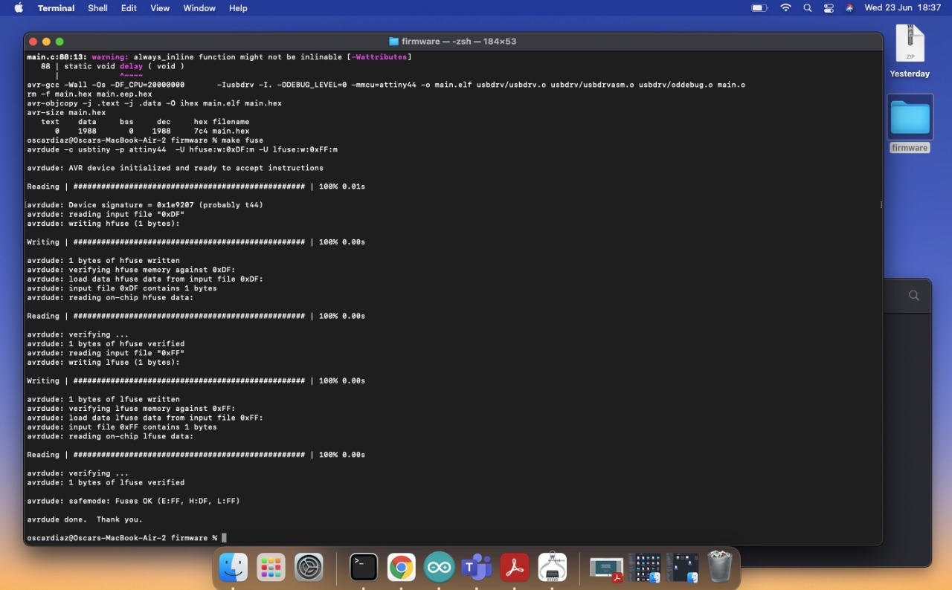Click the 'avrdude -c usbtiny -p attiny44' line
952x590 pixels.
182,149
